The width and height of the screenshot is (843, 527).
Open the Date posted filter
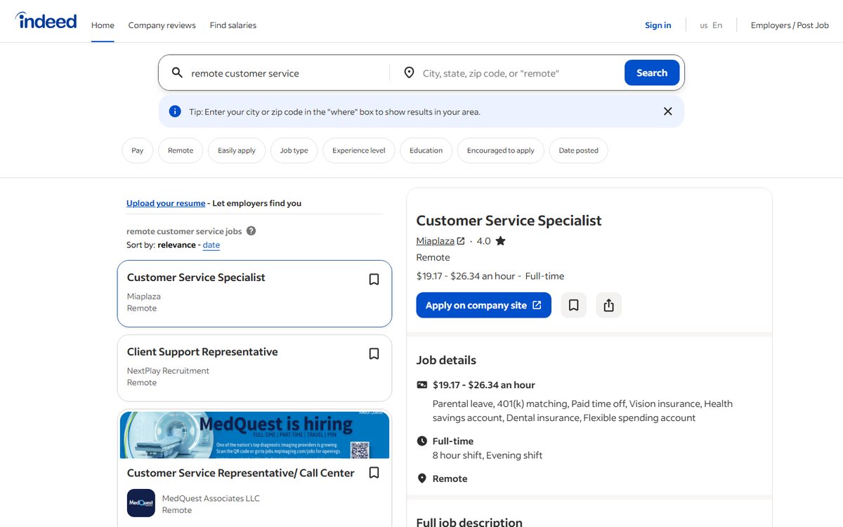(x=579, y=150)
